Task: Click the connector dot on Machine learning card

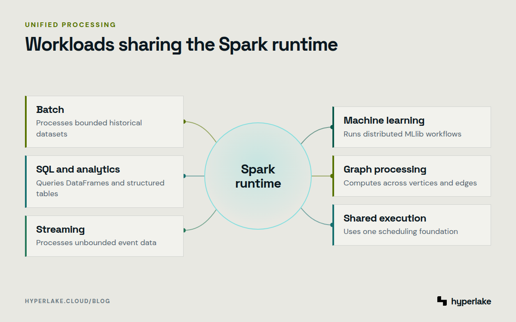Action: 332,127
